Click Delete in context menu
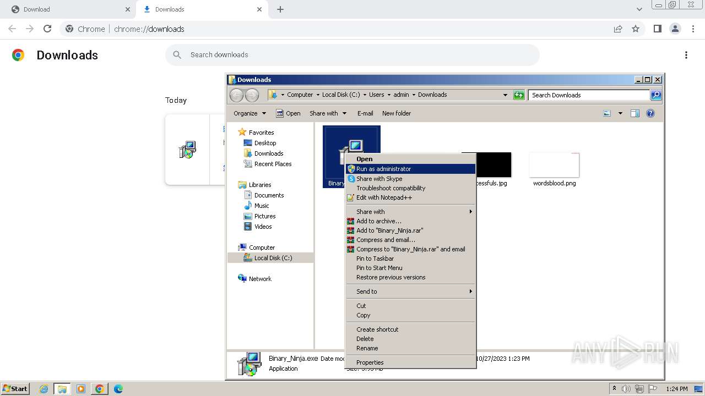The image size is (705, 396). point(410,339)
